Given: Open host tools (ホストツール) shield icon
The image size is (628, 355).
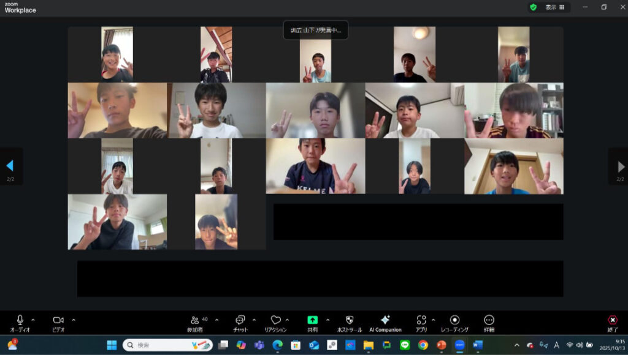Looking at the screenshot, I should [x=349, y=321].
